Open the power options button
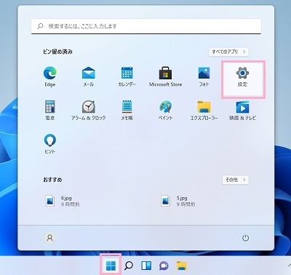Screen dimensions: 291x275 pyautogui.click(x=245, y=238)
